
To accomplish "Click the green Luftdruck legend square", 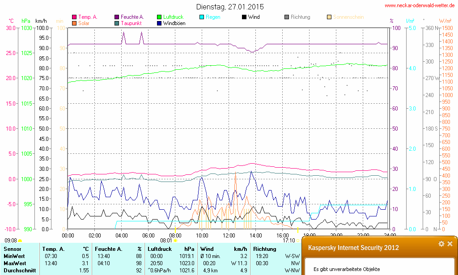I will (159, 17).
